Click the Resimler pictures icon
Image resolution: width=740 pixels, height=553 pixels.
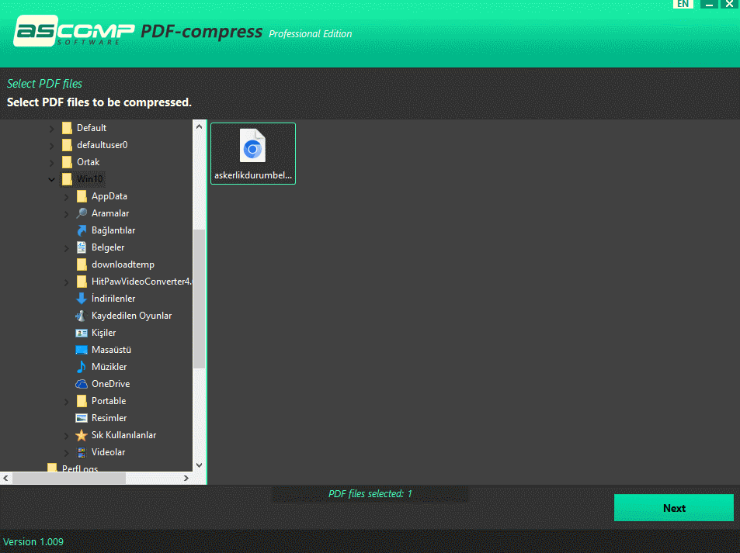82,418
